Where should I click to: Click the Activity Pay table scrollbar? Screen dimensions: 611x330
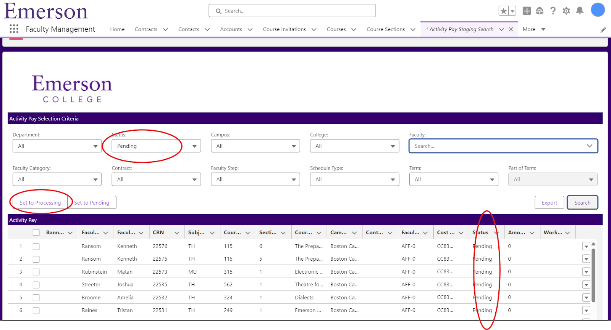pyautogui.click(x=593, y=275)
